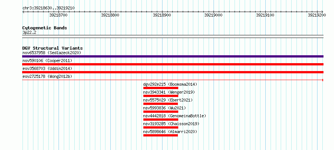
Task: Open the nsv5575029 (Ebert2021) label
Action: click(x=168, y=100)
